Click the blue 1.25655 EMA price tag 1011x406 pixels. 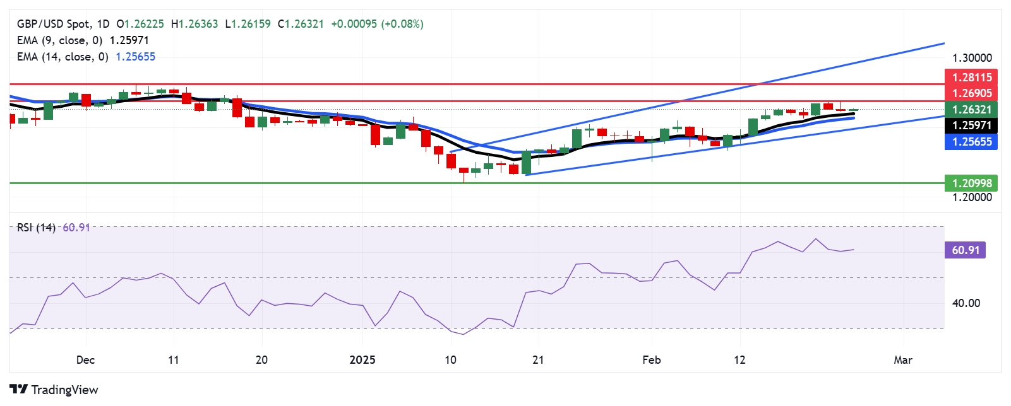point(972,142)
